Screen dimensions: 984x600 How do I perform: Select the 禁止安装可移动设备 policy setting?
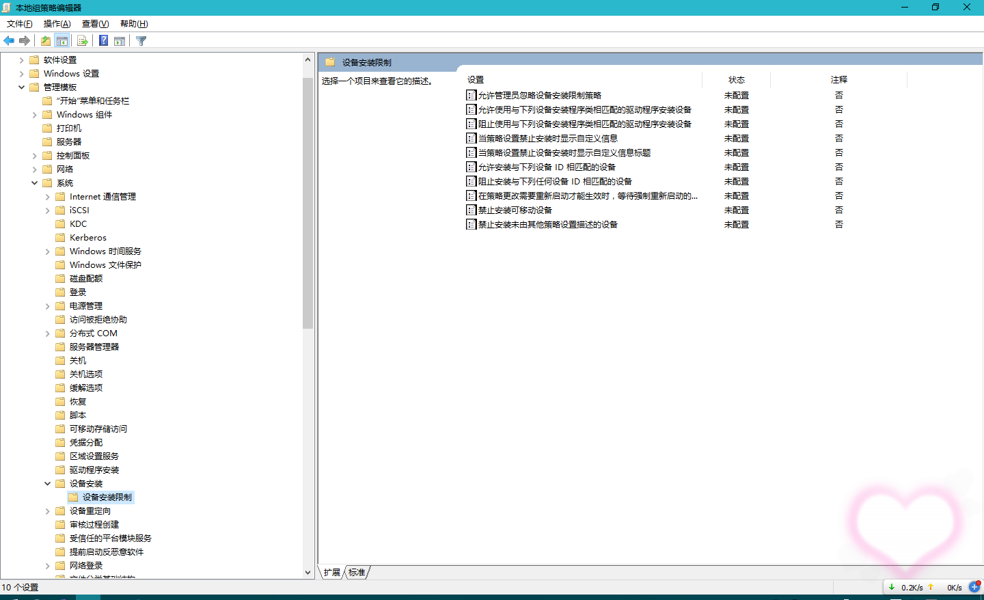pyautogui.click(x=515, y=210)
